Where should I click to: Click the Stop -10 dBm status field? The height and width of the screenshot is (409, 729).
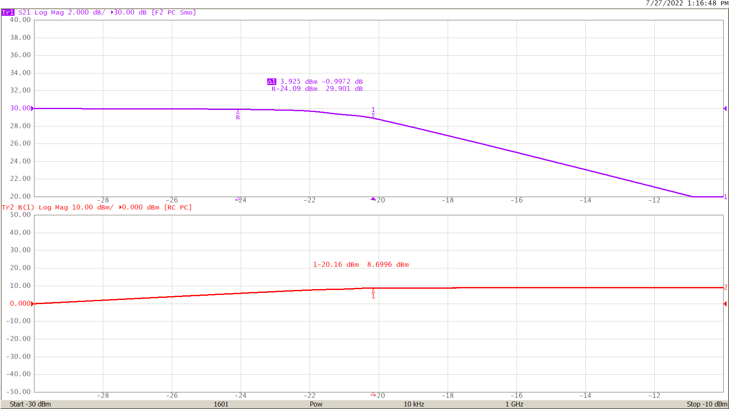click(x=707, y=404)
